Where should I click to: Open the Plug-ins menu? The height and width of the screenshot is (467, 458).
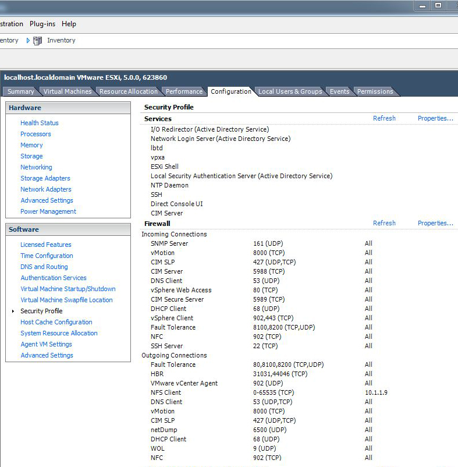point(42,24)
